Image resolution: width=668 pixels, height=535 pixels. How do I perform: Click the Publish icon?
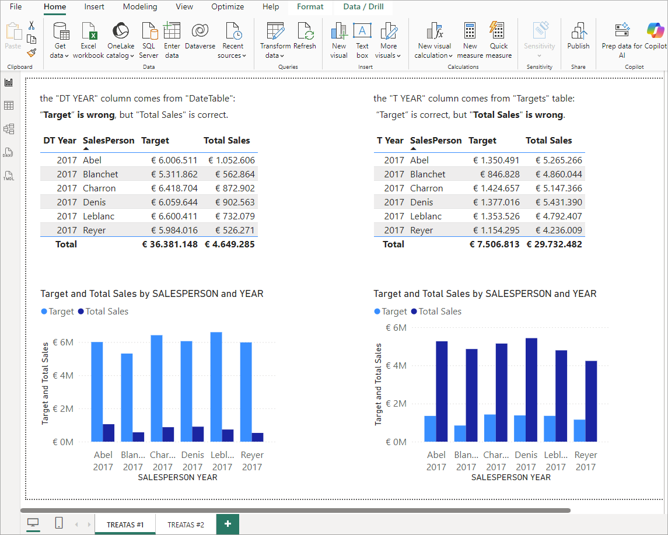pos(578,32)
